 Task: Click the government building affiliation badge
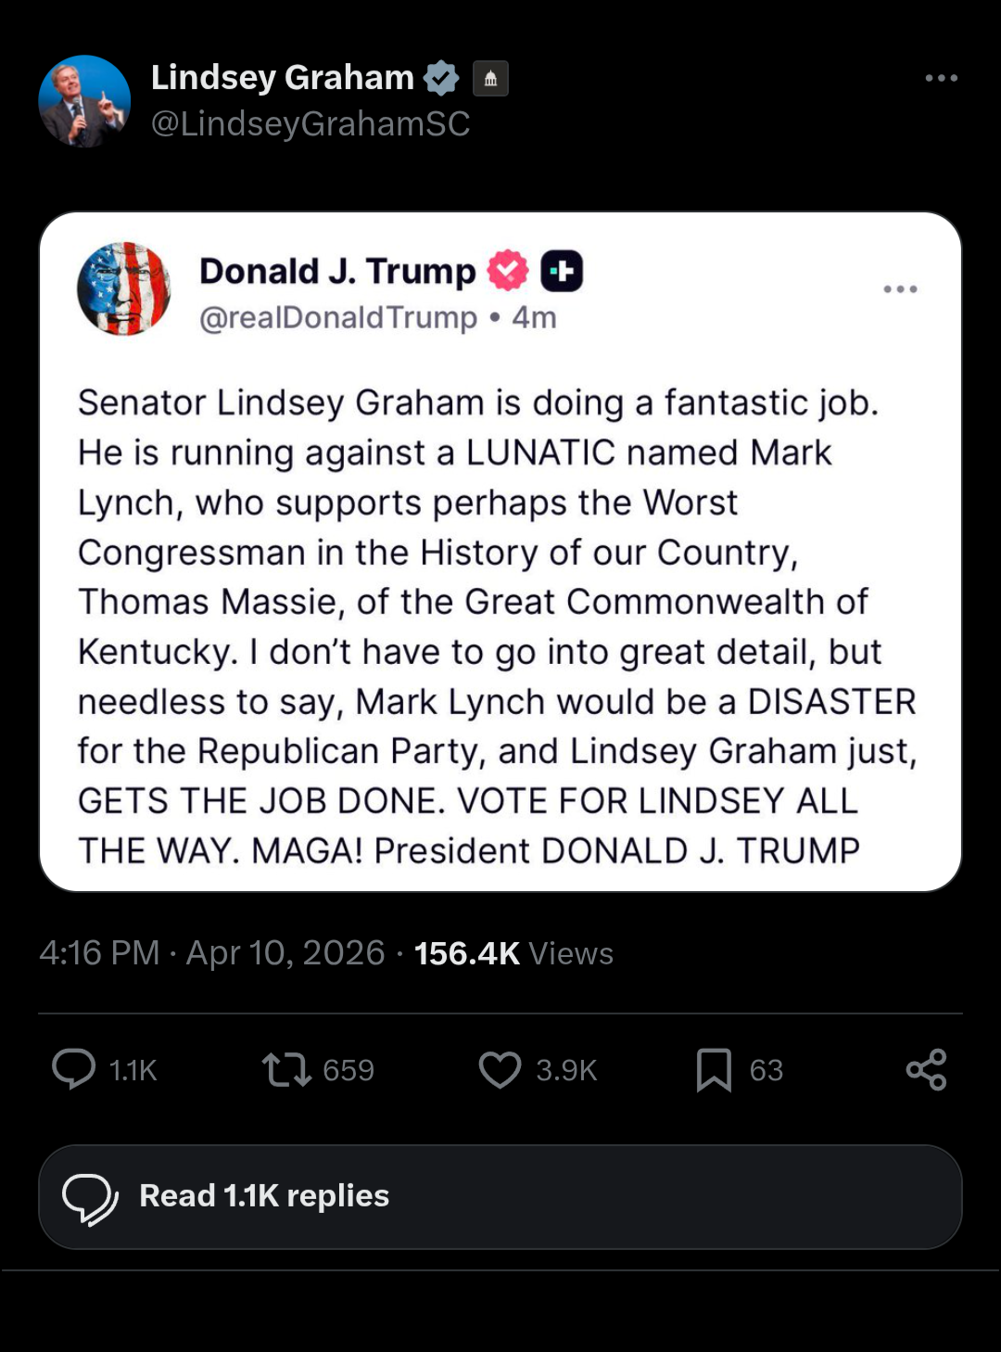(x=490, y=79)
